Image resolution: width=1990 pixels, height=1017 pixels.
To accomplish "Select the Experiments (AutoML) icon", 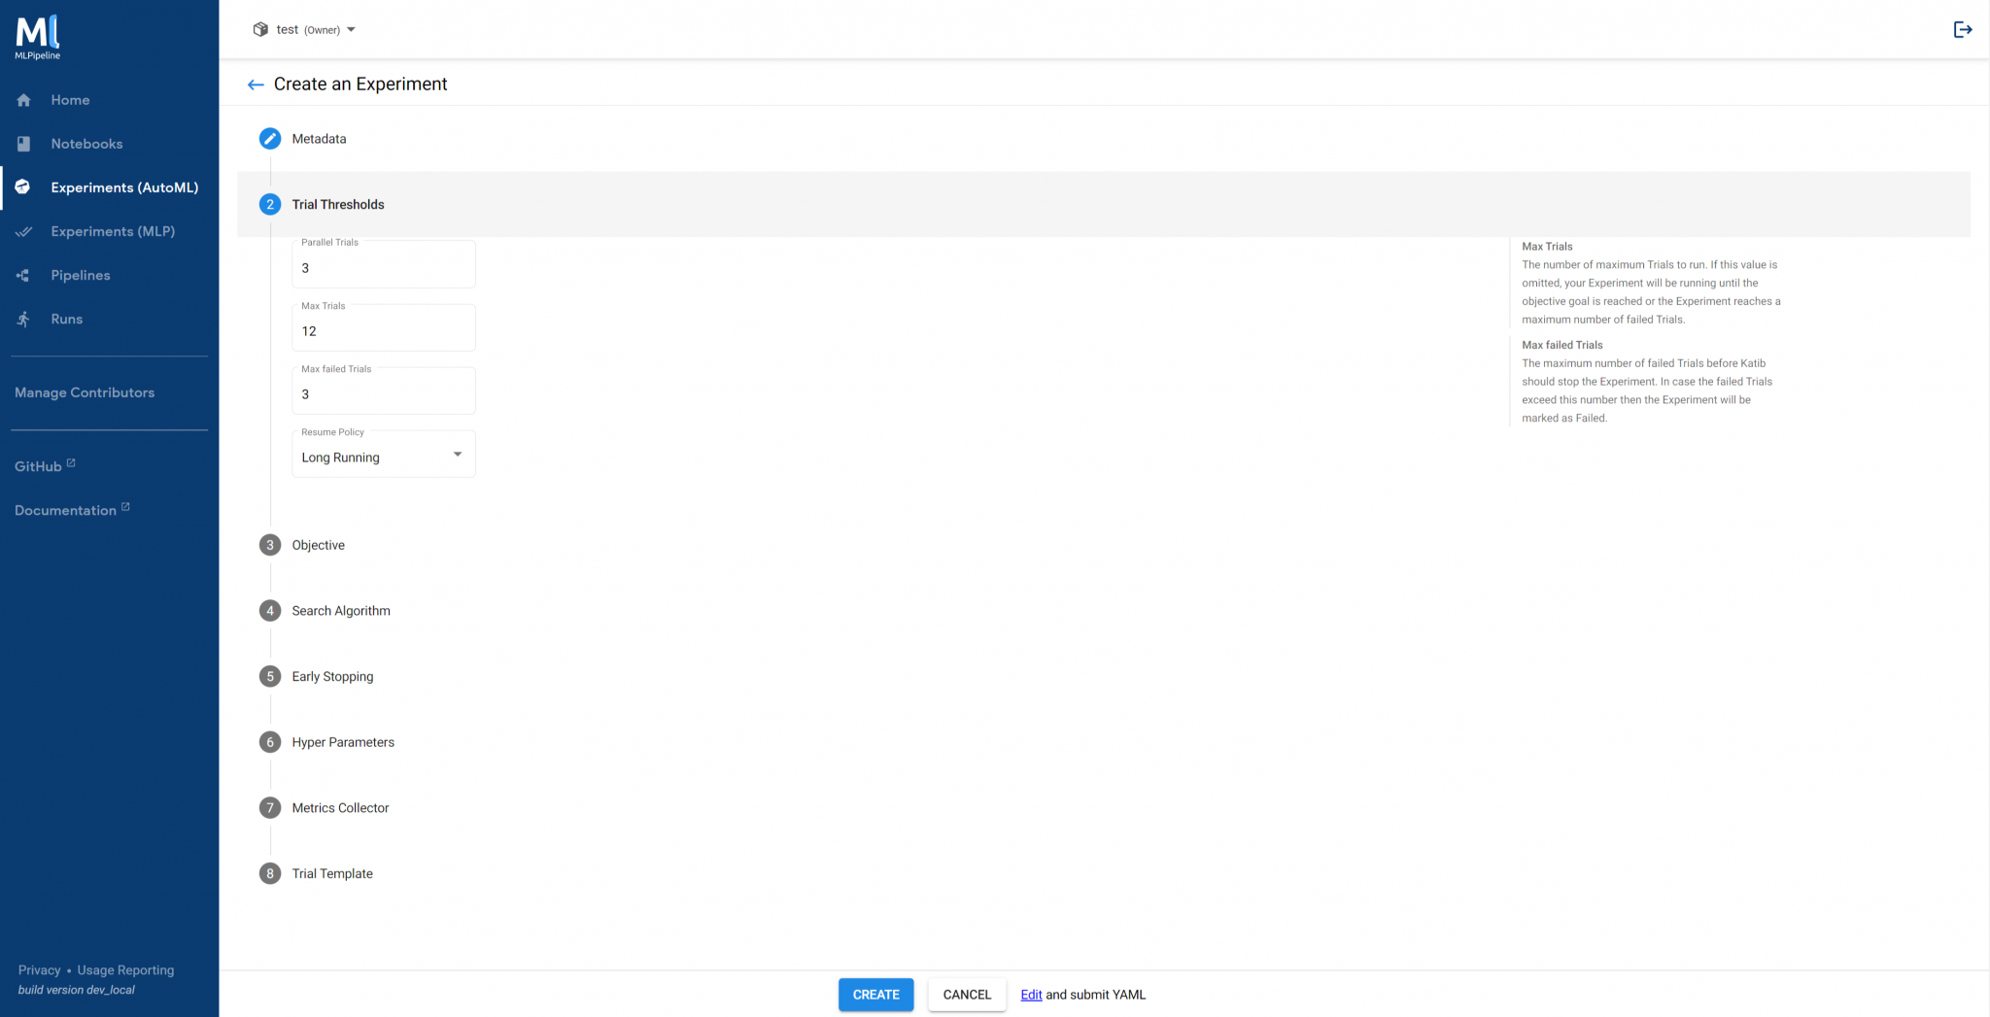I will pyautogui.click(x=23, y=186).
